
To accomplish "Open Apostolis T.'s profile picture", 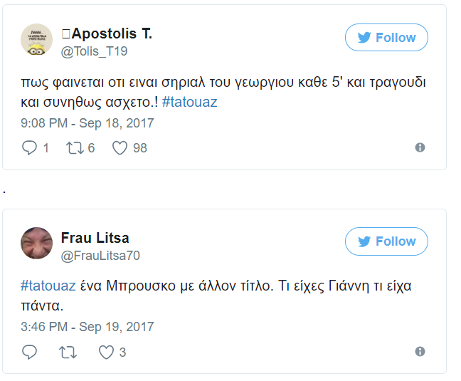I will pyautogui.click(x=36, y=39).
